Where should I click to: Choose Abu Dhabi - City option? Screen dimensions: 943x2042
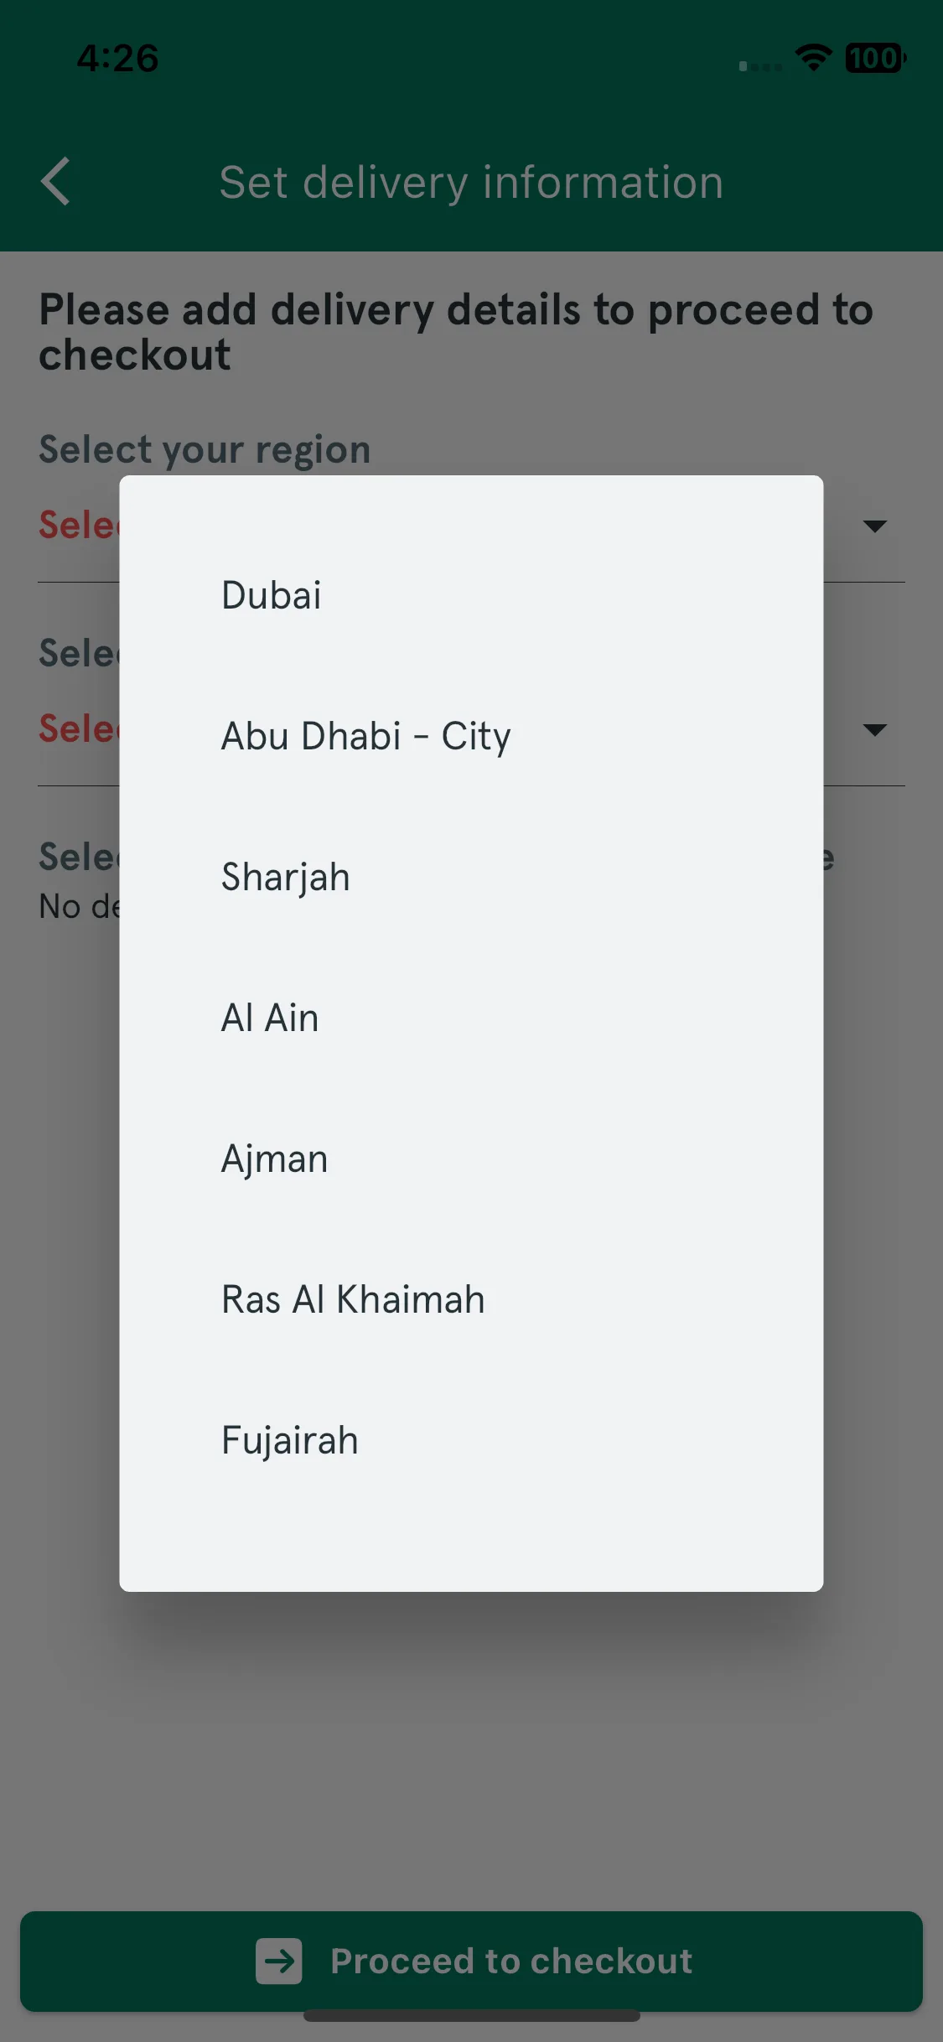coord(471,736)
